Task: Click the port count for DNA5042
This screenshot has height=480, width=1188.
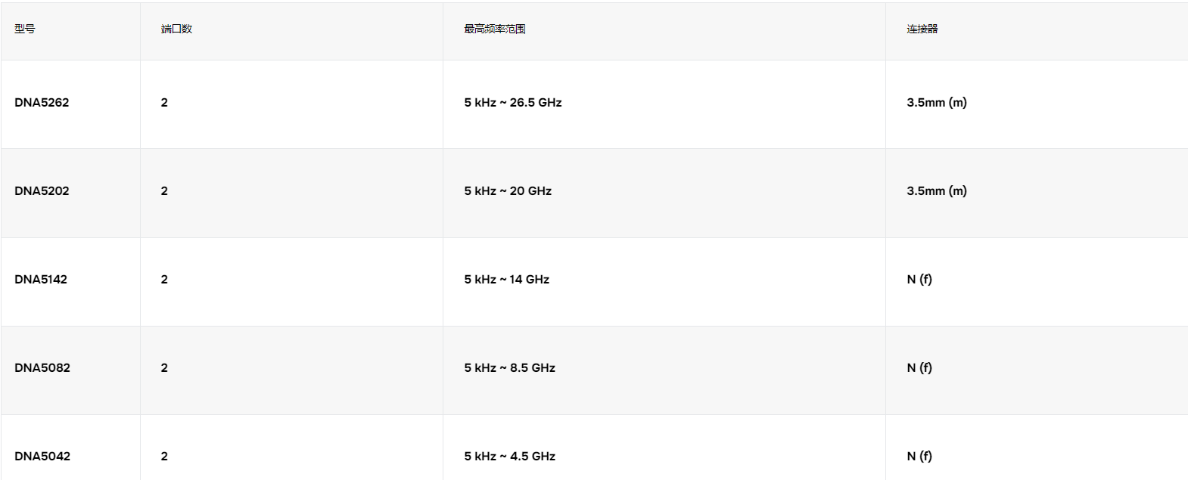Action: tap(164, 457)
